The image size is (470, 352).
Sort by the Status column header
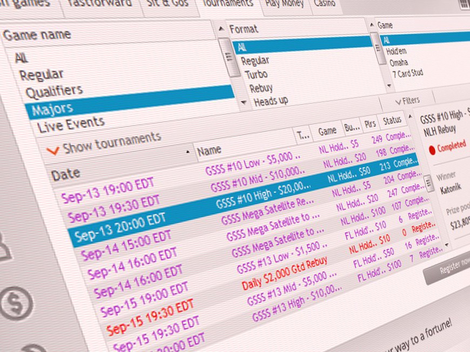click(x=392, y=120)
